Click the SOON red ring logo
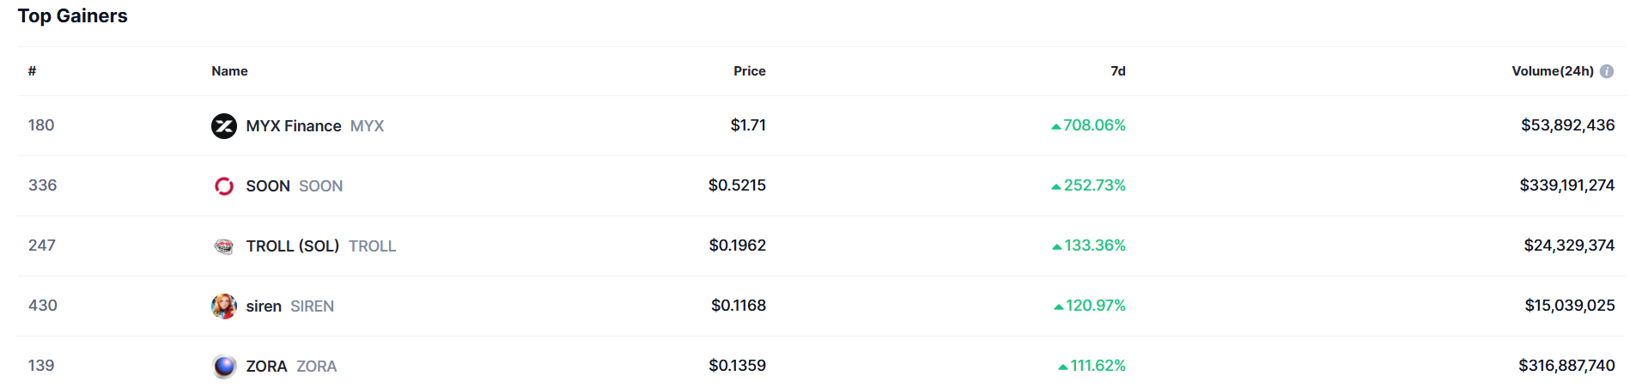Screen dimensions: 1630x388 click(224, 186)
